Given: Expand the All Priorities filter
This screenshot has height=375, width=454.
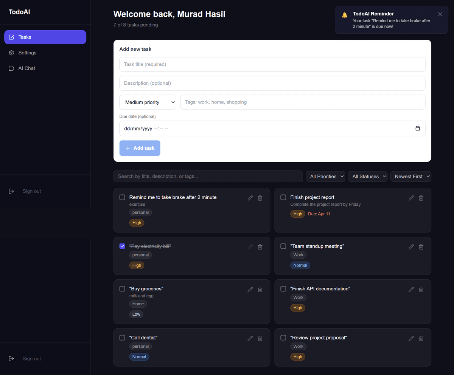Looking at the screenshot, I should pyautogui.click(x=325, y=177).
